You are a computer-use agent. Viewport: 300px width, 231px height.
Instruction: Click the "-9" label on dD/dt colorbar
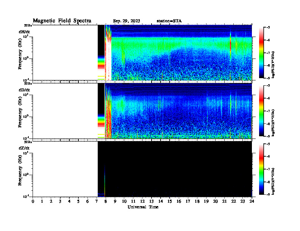268,136
